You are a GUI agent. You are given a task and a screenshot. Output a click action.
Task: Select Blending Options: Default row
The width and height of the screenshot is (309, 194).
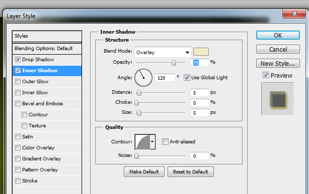(x=47, y=49)
